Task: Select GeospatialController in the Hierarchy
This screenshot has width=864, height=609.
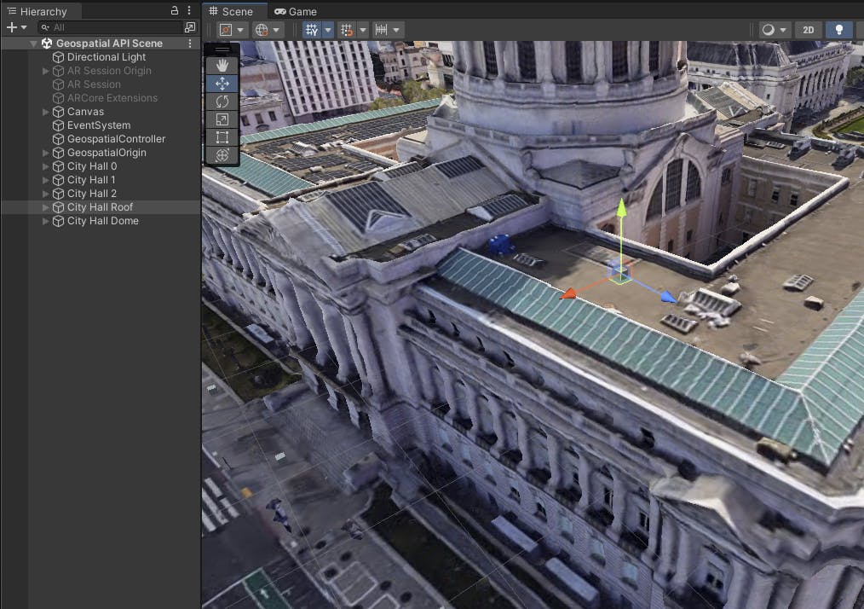Action: (116, 139)
